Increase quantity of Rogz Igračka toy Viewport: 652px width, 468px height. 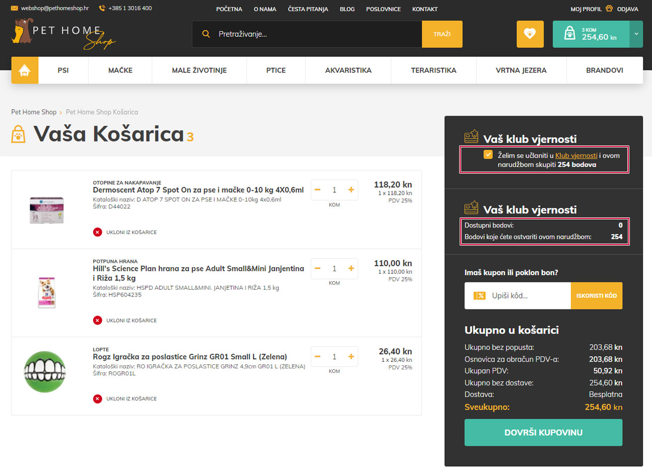351,356
